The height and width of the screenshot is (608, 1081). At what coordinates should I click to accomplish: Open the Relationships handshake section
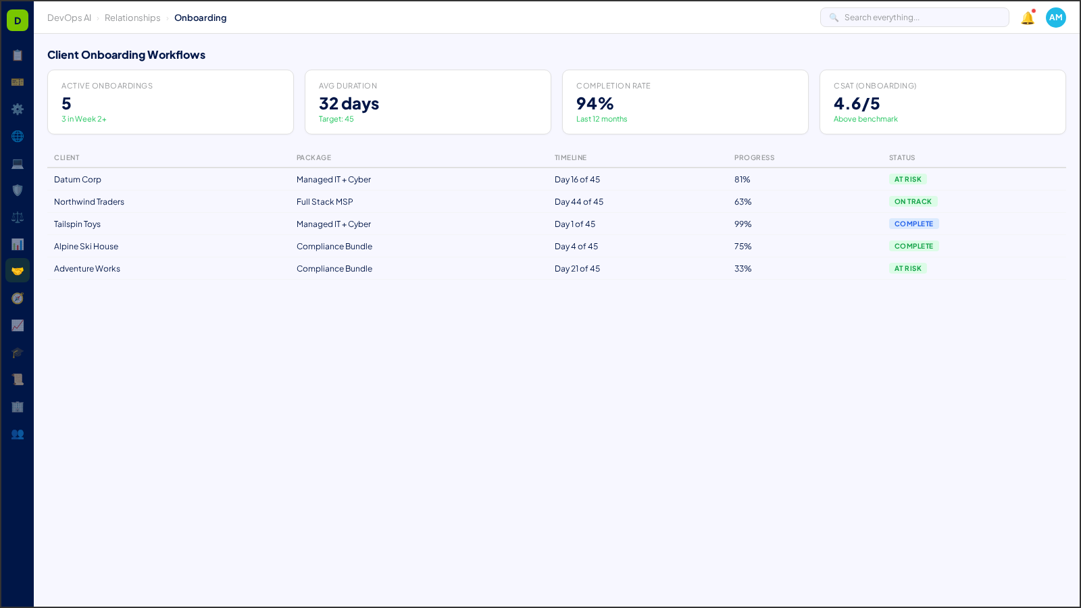(17, 270)
